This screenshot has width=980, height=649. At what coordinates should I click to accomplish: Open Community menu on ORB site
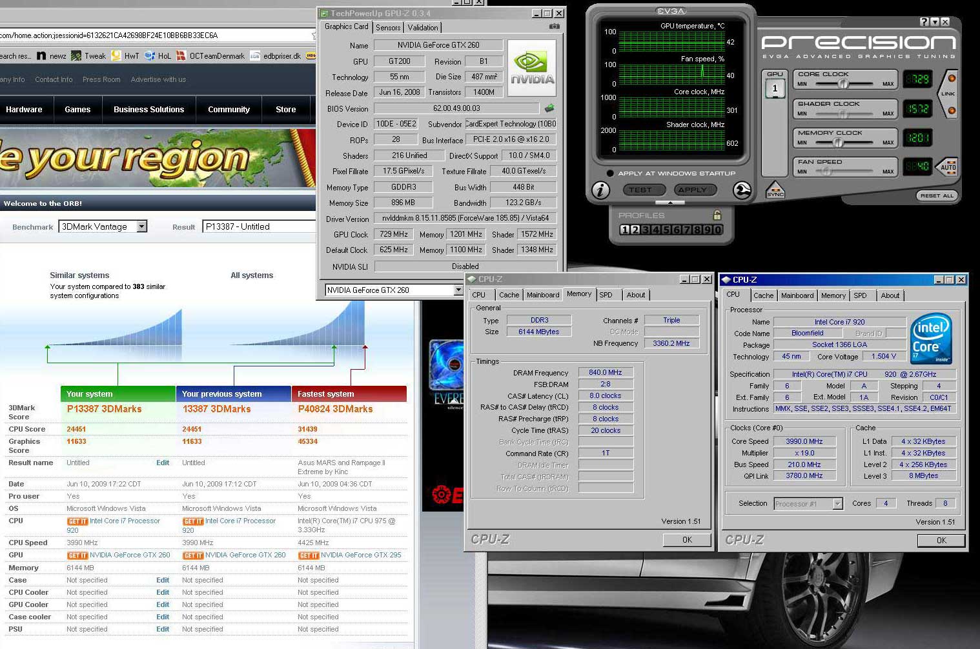(229, 110)
